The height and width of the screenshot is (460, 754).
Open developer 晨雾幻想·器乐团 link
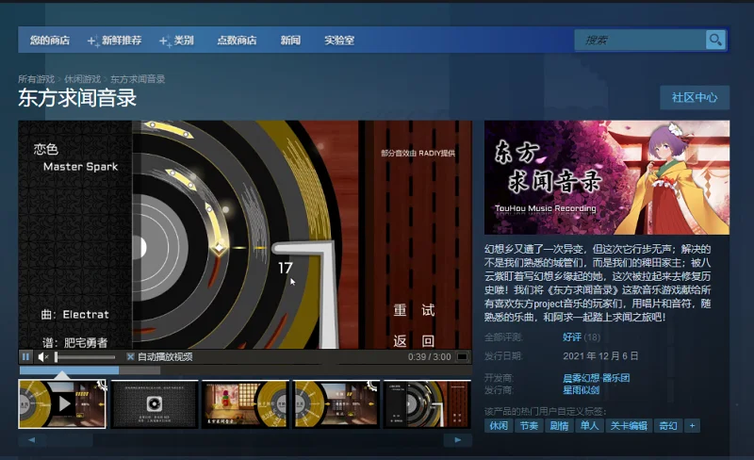pos(597,378)
